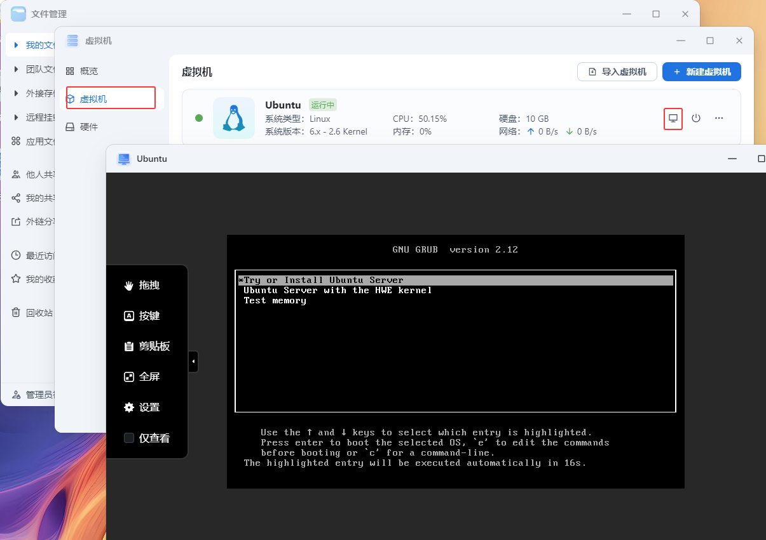This screenshot has height=540, width=766.
Task: Open the 硬件 hardware section
Action: click(x=88, y=127)
